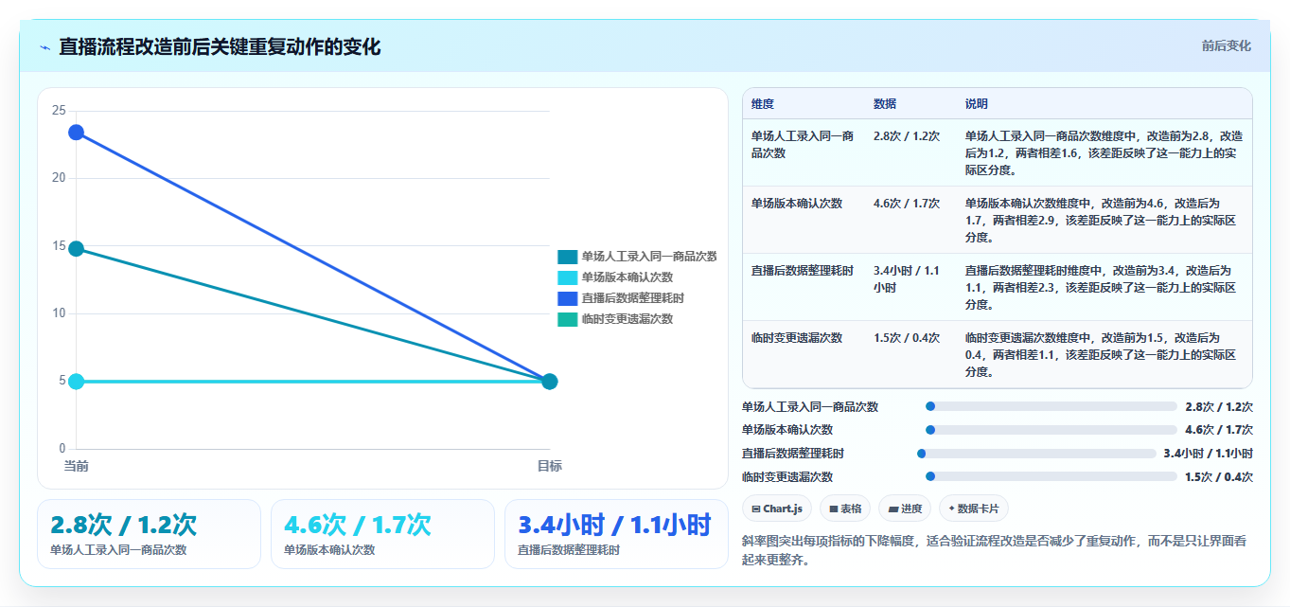Toggle 临时变更遗漏次数 legend swatch
Viewport: 1290px width, 607px height.
coord(567,319)
